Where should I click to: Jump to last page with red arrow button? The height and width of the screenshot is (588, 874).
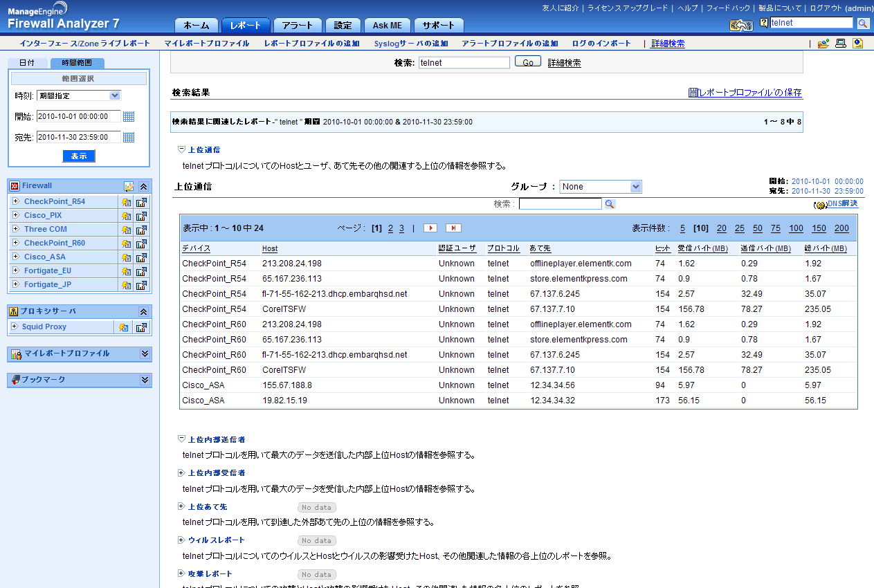click(454, 228)
